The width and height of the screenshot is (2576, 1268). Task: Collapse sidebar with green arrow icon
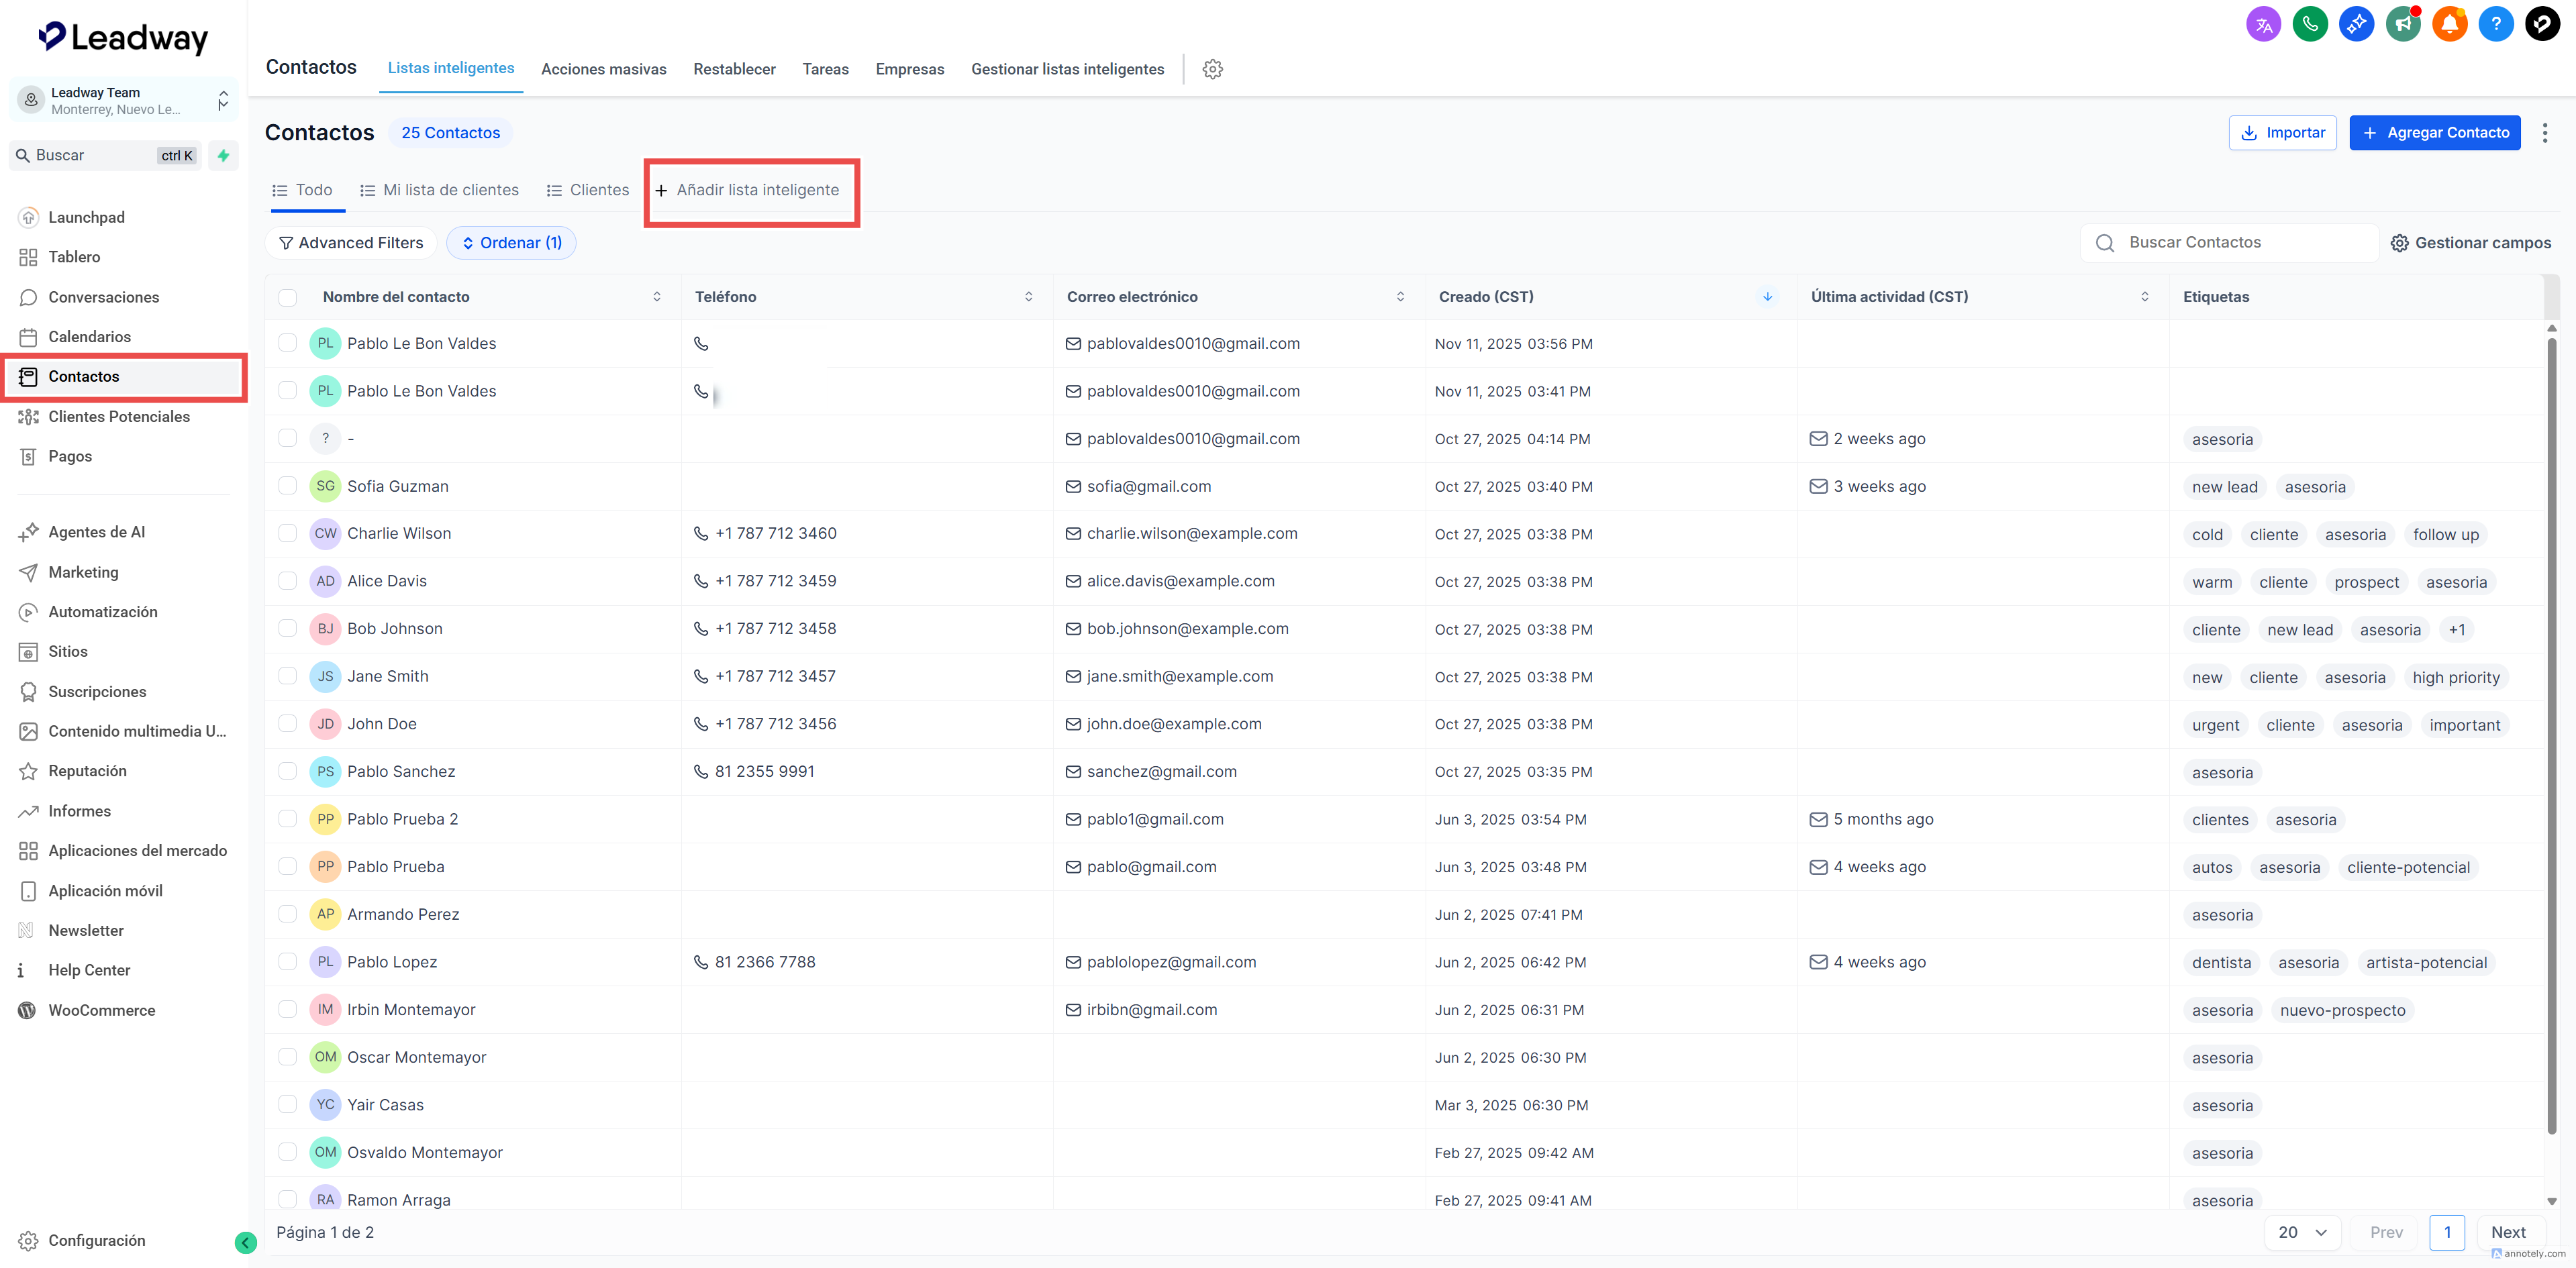tap(245, 1242)
